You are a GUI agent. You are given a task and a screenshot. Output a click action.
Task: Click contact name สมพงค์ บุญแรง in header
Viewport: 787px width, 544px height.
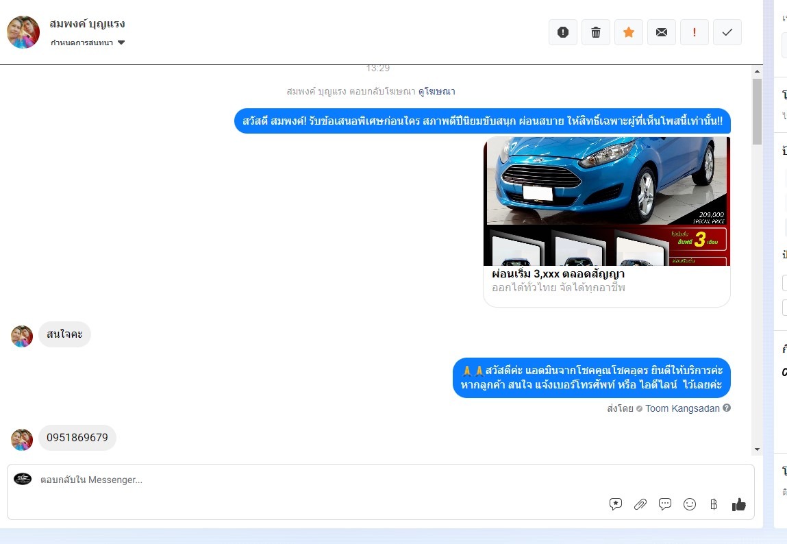tap(88, 23)
